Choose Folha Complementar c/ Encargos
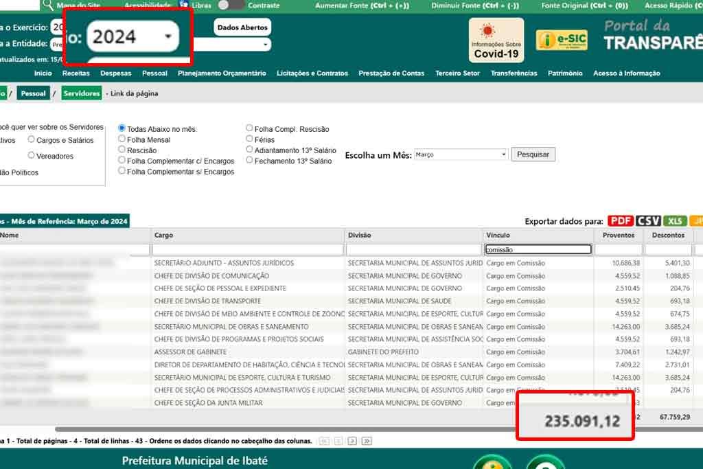The image size is (703, 469). coord(122,160)
